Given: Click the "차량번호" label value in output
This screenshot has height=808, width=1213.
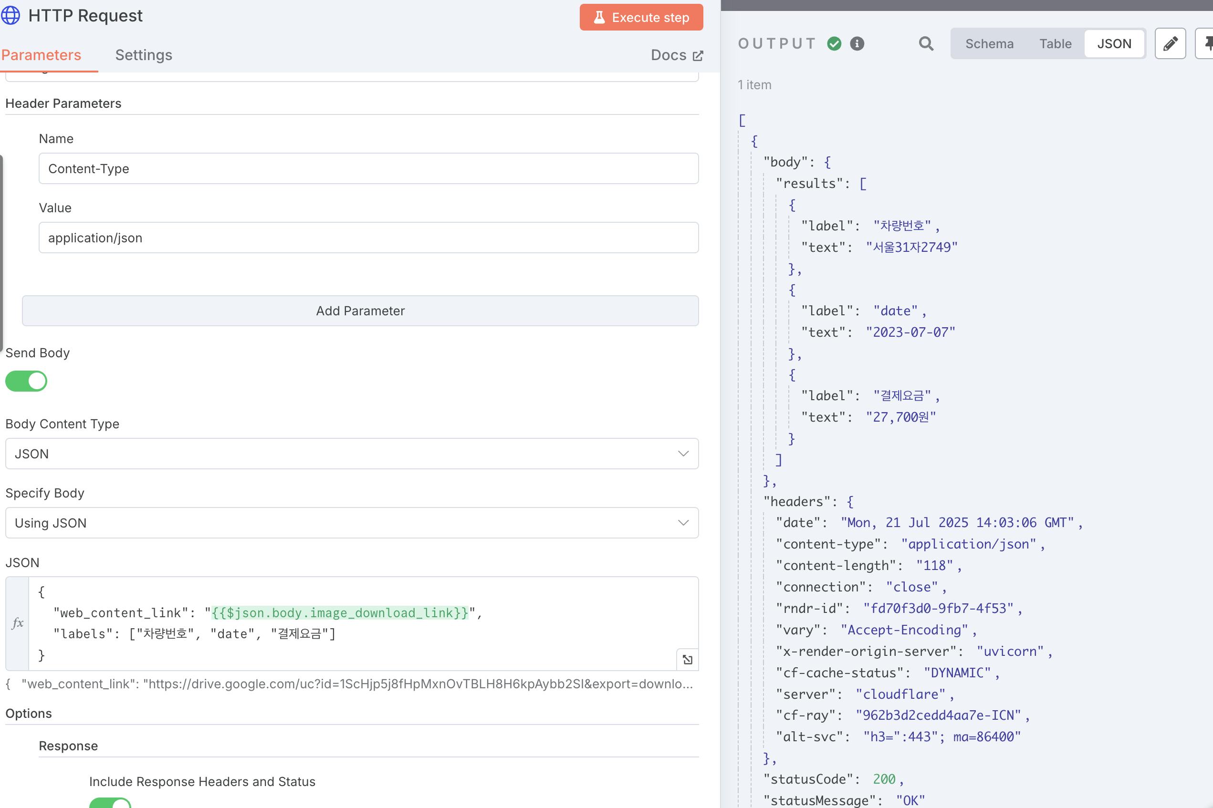Looking at the screenshot, I should (902, 226).
